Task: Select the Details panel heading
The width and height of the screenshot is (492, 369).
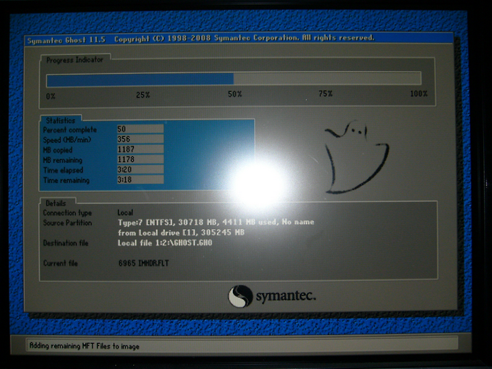Action: (x=55, y=203)
